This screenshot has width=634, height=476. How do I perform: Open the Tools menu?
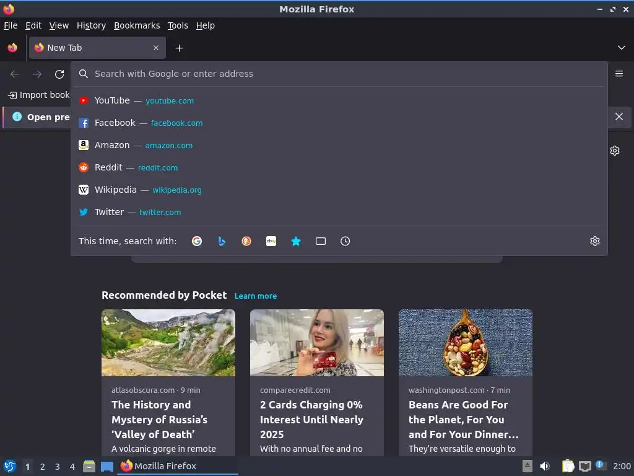click(178, 25)
